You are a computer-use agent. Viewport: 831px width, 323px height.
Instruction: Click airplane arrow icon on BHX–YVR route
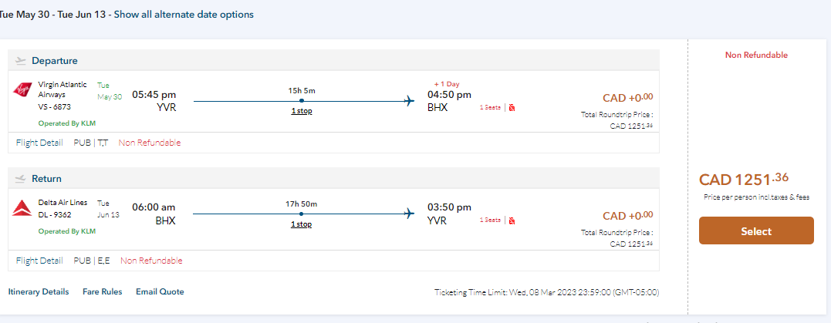pos(409,214)
